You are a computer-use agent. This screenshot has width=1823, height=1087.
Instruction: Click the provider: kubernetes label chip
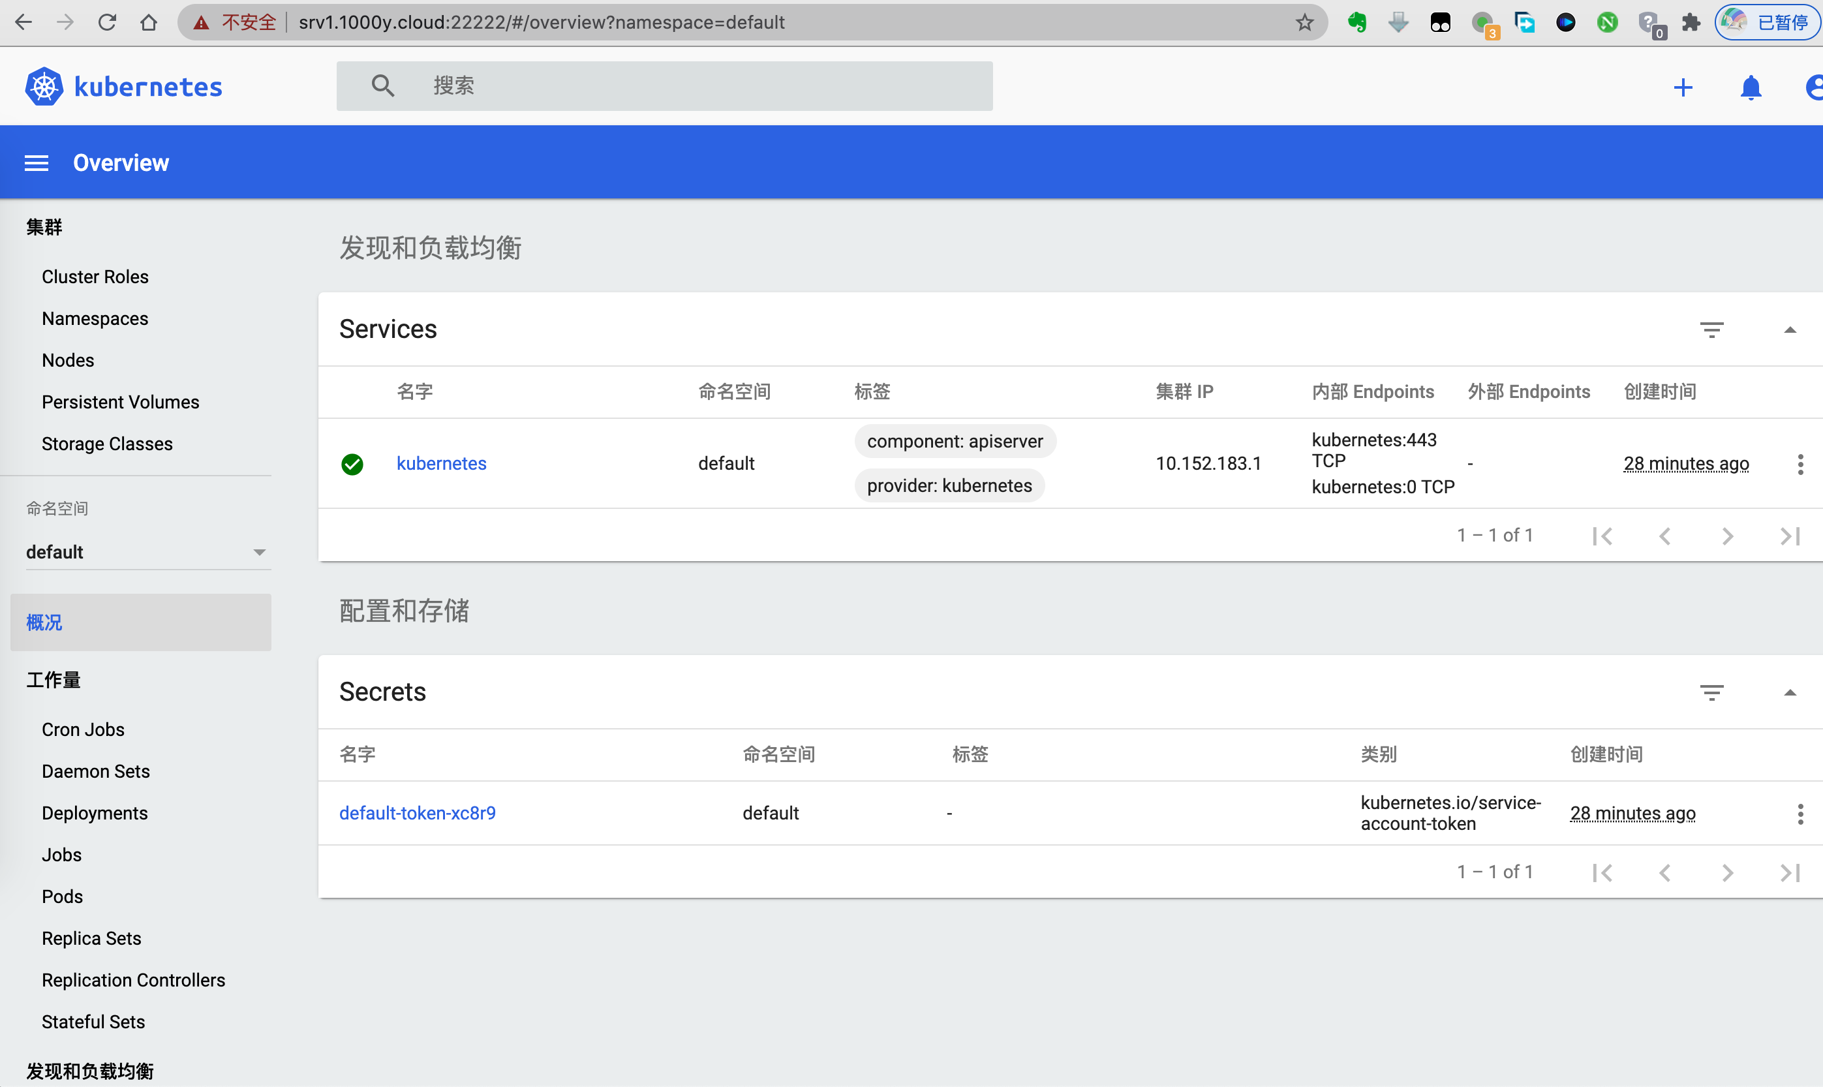(x=949, y=485)
